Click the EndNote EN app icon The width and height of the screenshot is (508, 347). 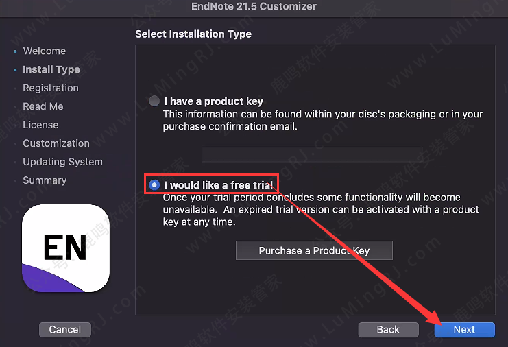tap(66, 250)
